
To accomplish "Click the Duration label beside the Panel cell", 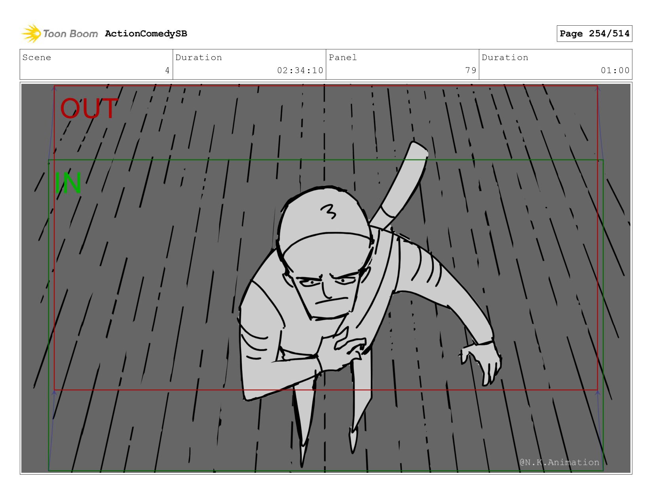I will click(x=505, y=57).
